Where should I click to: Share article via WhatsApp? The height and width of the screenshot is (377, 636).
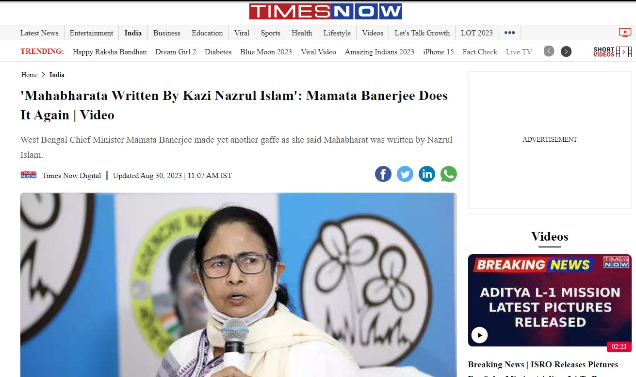(449, 174)
